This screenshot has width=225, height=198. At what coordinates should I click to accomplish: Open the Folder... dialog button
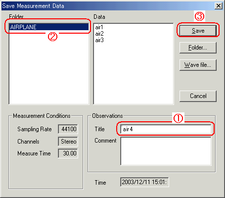(x=198, y=48)
